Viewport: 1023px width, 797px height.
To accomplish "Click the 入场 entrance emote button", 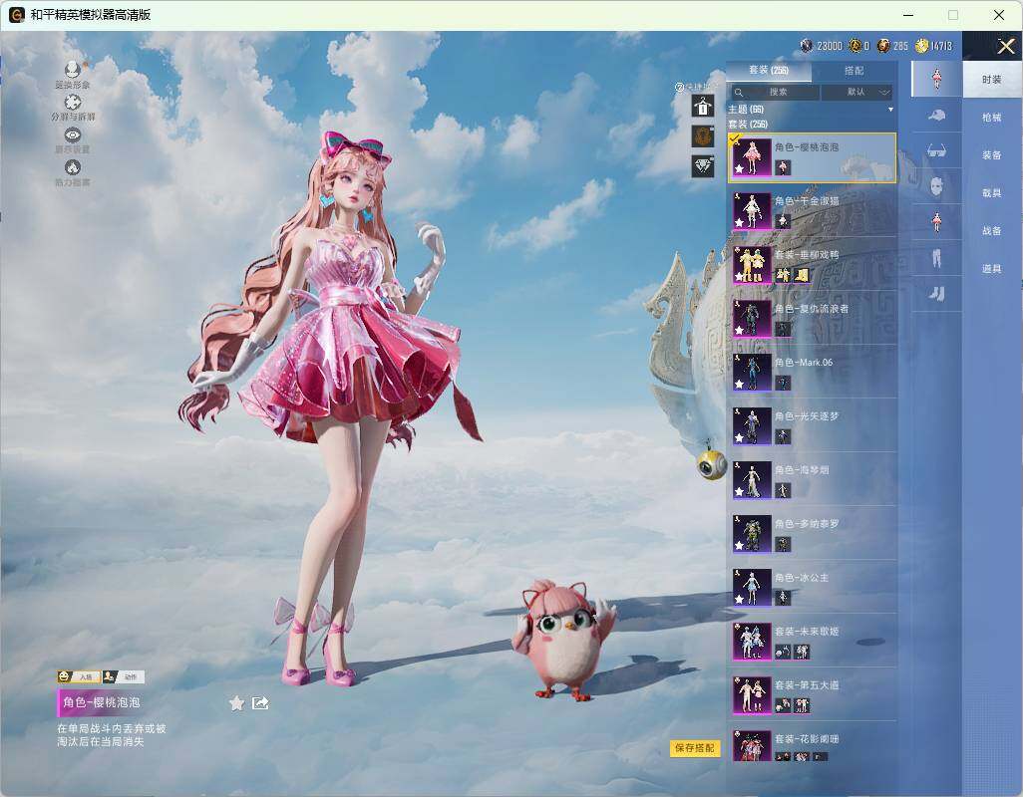I will [x=79, y=677].
